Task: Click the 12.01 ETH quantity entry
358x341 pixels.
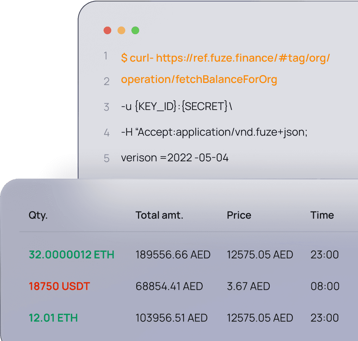Action: coord(53,318)
